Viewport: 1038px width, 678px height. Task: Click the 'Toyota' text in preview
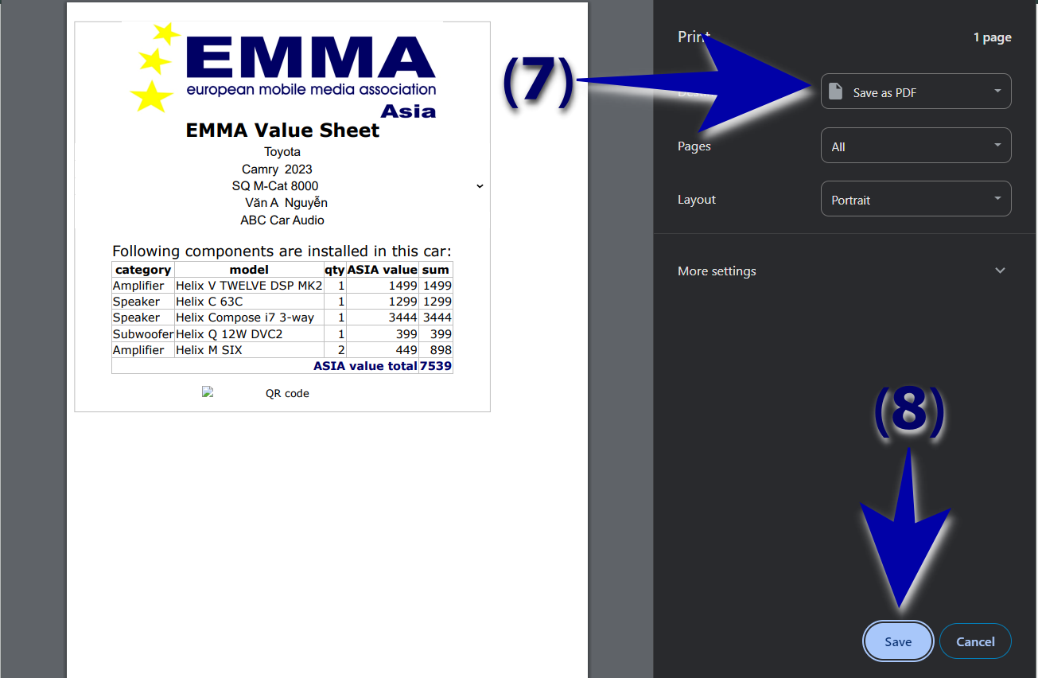pyautogui.click(x=282, y=151)
